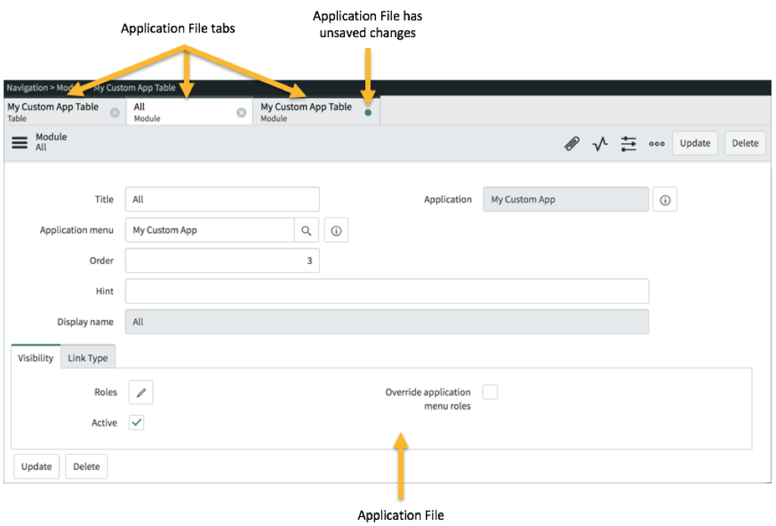The height and width of the screenshot is (526, 776).
Task: Click the top Delete button
Action: click(744, 142)
